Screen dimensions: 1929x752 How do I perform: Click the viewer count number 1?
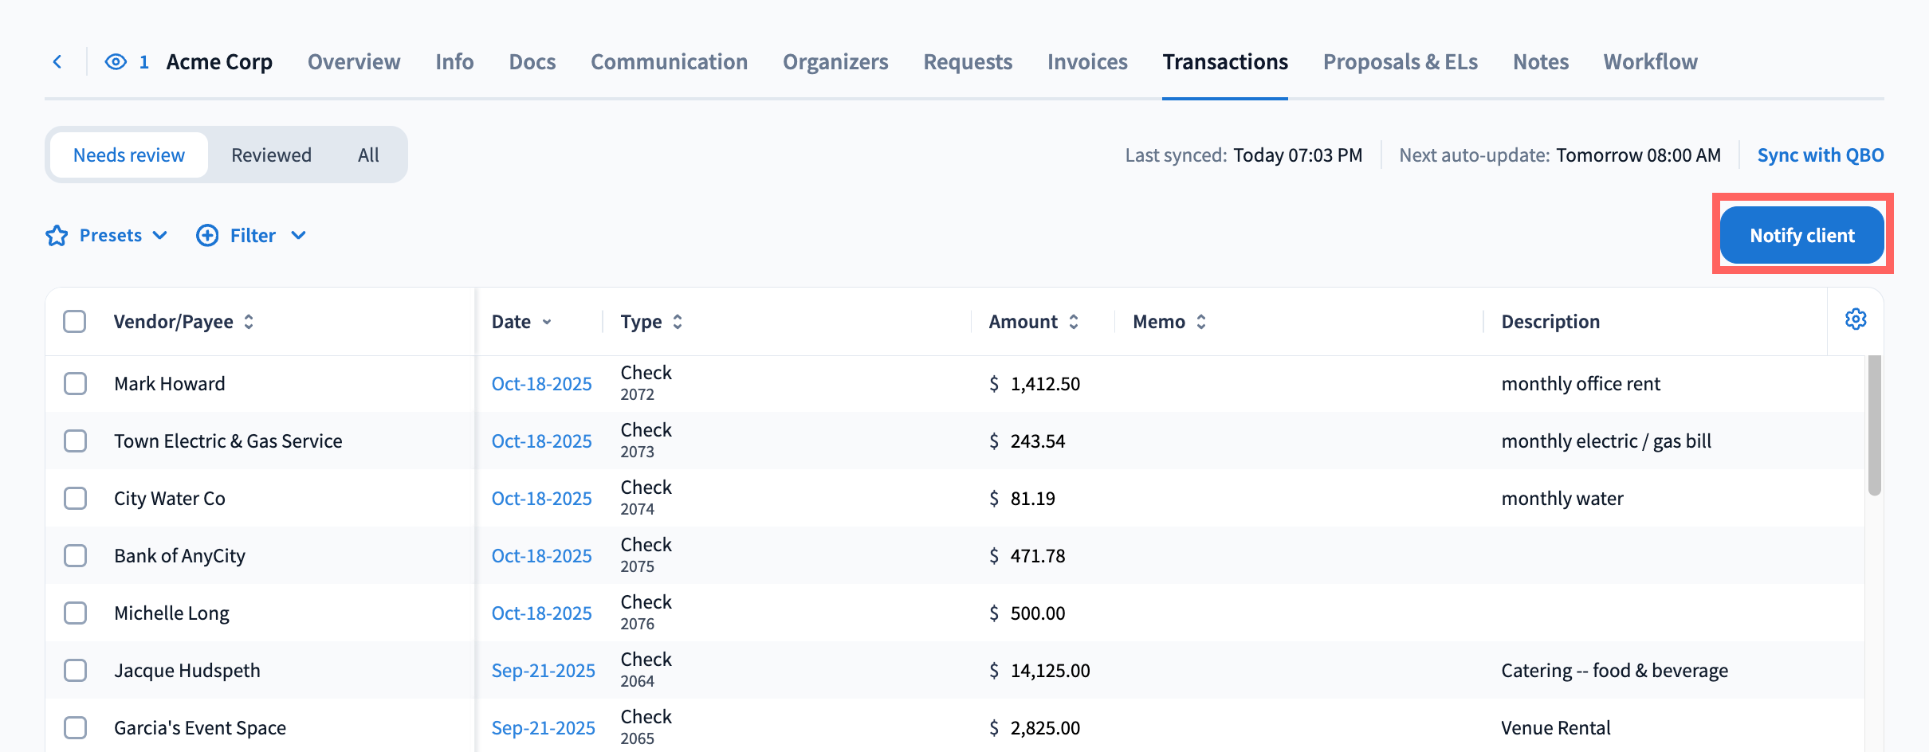coord(144,61)
